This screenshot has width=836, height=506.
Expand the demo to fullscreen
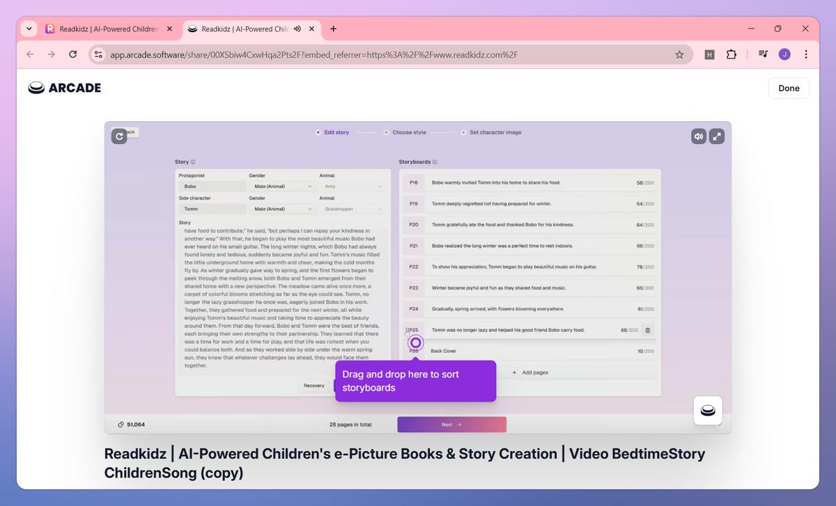(x=717, y=136)
